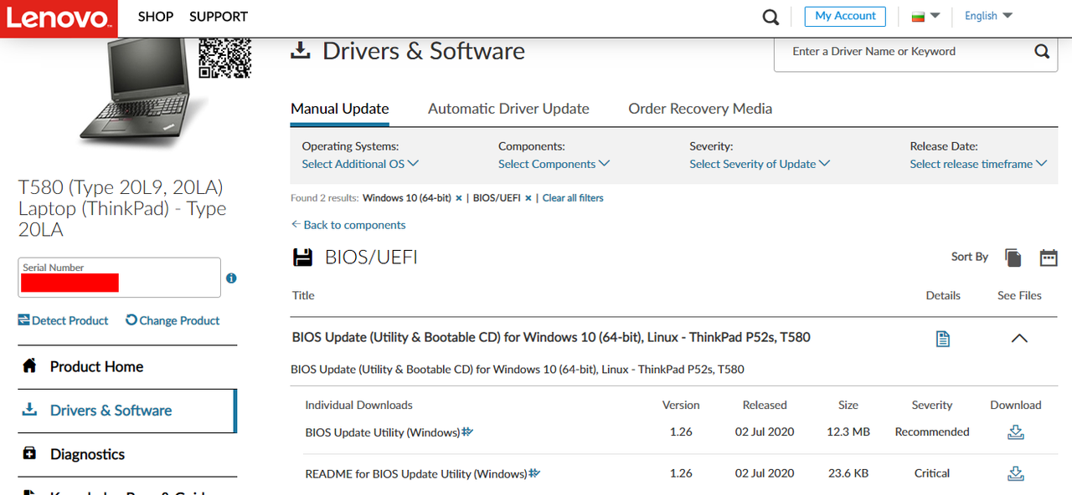Click the 23.6 KB size value

(x=848, y=473)
